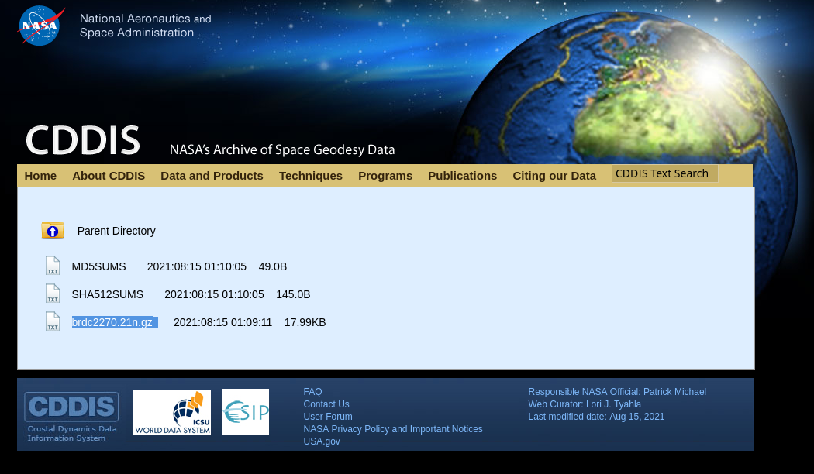Click the TXT file icon beside brdc2270.21n.gz
814x474 pixels.
[x=52, y=321]
